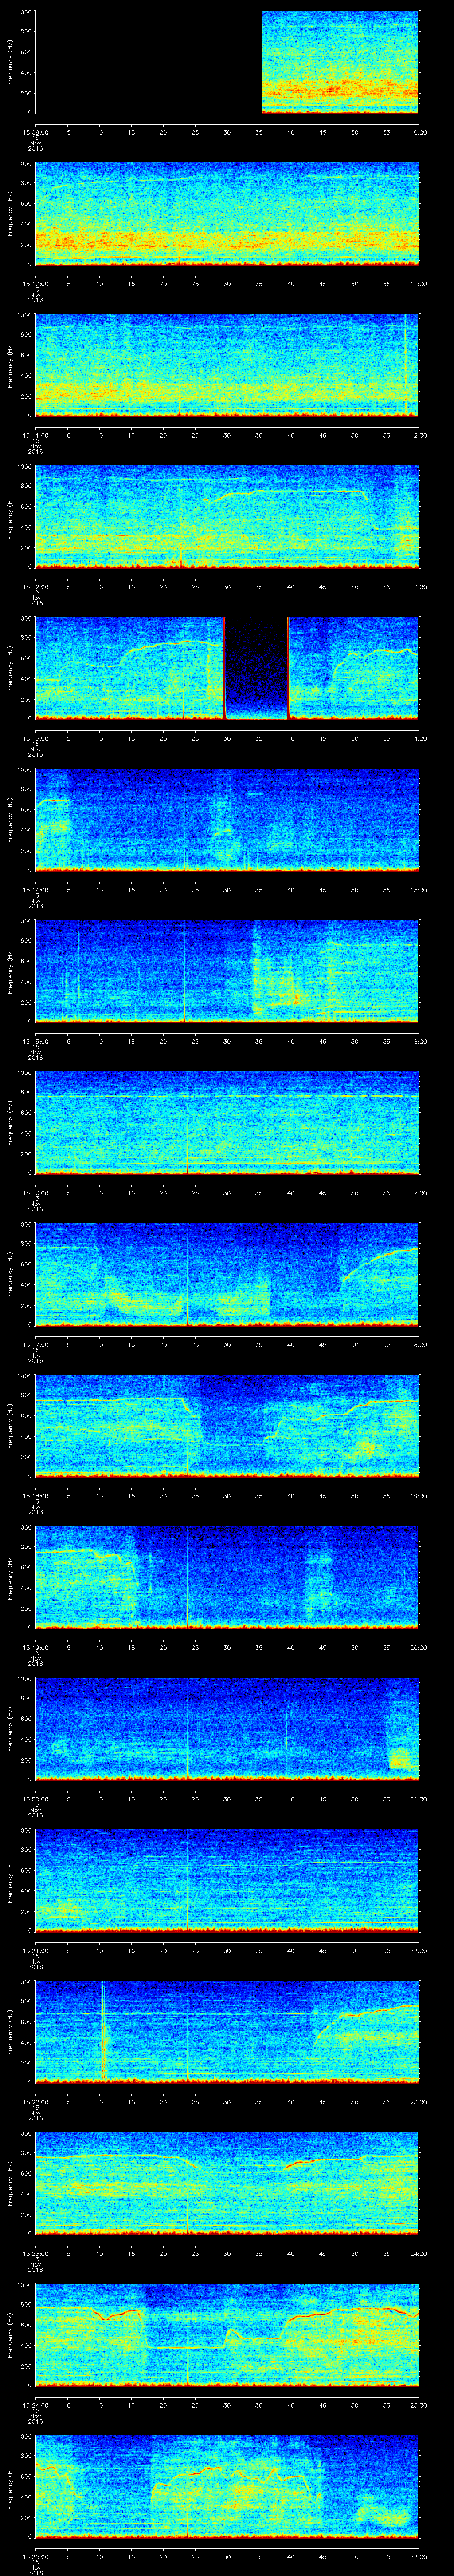454x2576 pixels.
Task: Select the spectrogram panel starting at 15:20:00
Action: (227, 1728)
